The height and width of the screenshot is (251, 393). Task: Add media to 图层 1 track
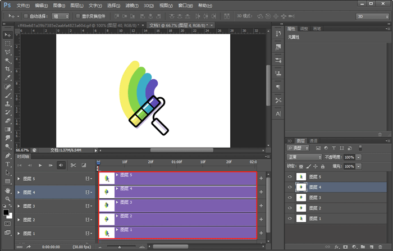[261, 233]
